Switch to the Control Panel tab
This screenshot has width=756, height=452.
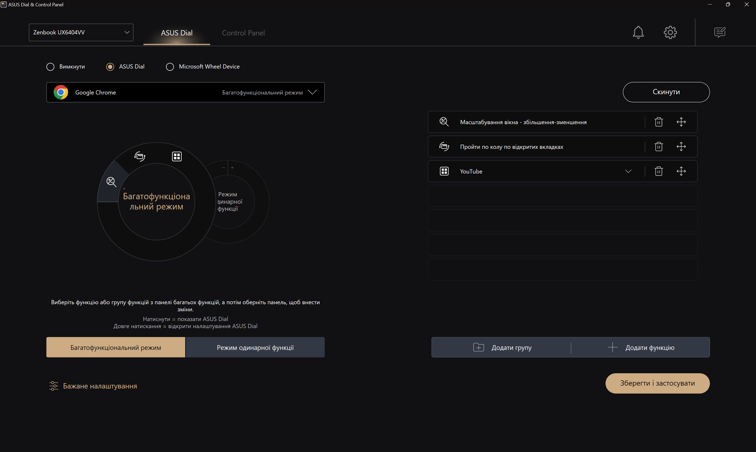point(243,33)
